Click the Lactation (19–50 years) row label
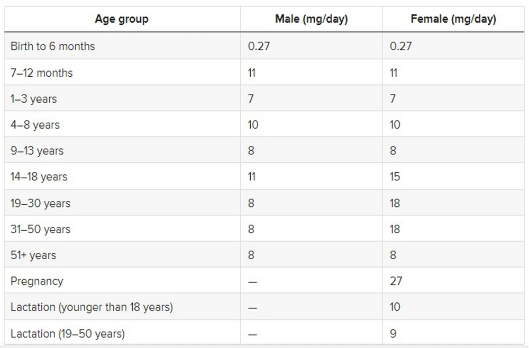This screenshot has height=348, width=529. 67,334
